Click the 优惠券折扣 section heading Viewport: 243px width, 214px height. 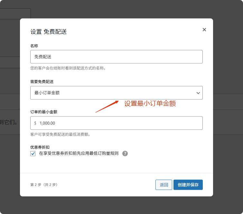40,147
